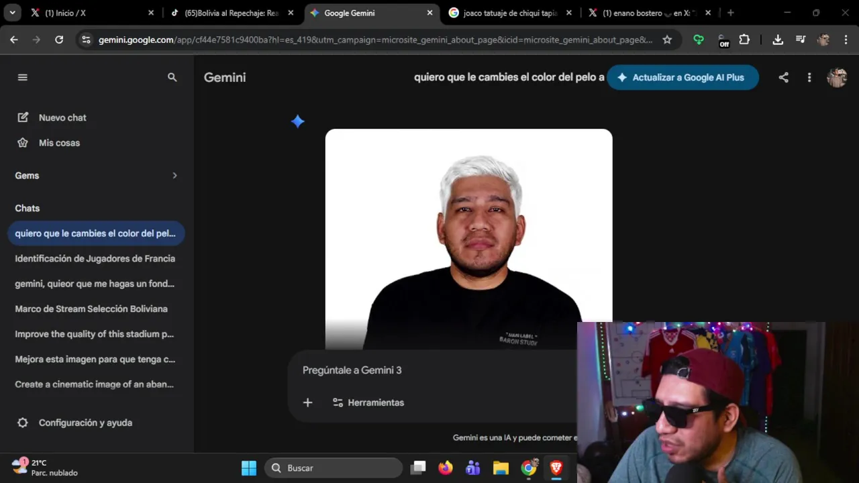The width and height of the screenshot is (859, 483).
Task: Click the blue Gemini sparkle icon
Action: pyautogui.click(x=298, y=121)
